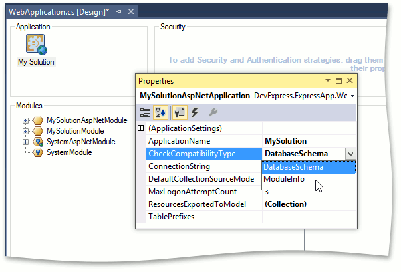Close the Properties window
The image size is (401, 272).
tap(350, 80)
